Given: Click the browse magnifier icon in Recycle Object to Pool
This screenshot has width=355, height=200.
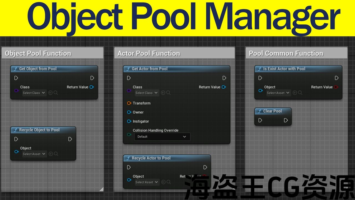Looking at the screenshot, I should [56, 154].
